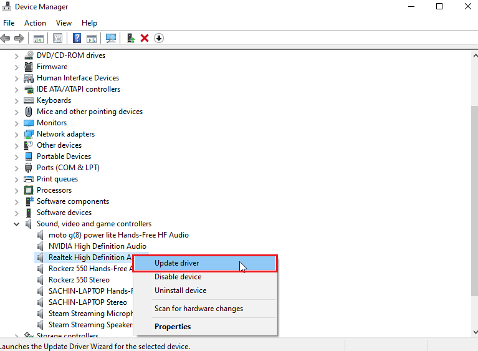Choose Scan for hardware changes in context menu
The image size is (478, 351).
click(205, 309)
